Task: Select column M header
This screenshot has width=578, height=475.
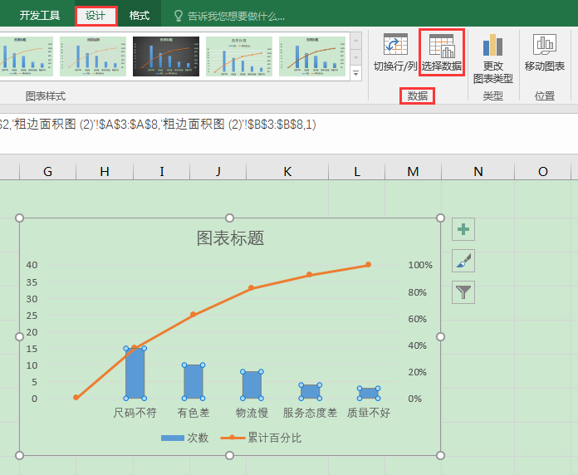Action: (x=413, y=171)
